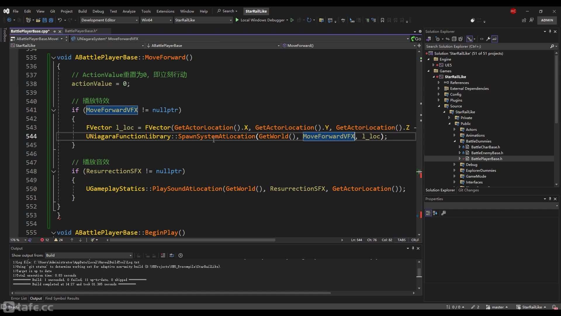Open the solution configuration dropdown Development Editor
Image resolution: width=561 pixels, height=316 pixels.
click(x=109, y=20)
